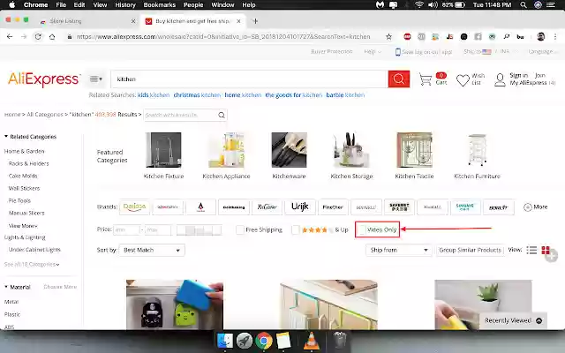565x353 pixels.
Task: Collapse the Material filter section
Action: pos(6,287)
